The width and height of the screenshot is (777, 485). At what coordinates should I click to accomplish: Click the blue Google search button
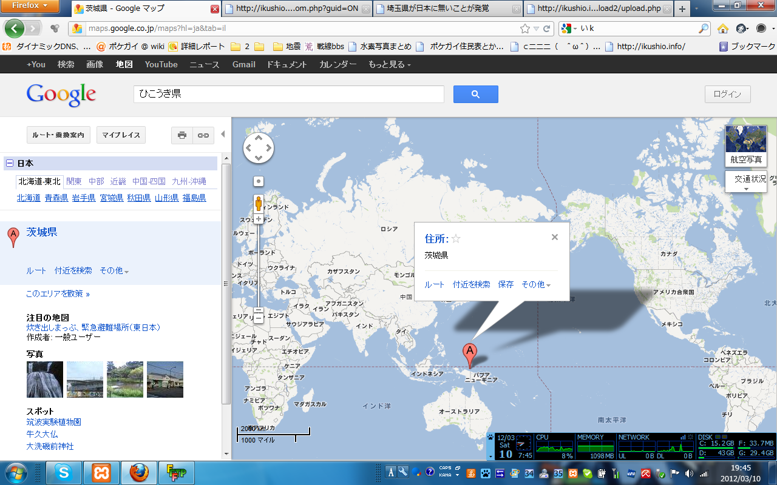click(475, 94)
